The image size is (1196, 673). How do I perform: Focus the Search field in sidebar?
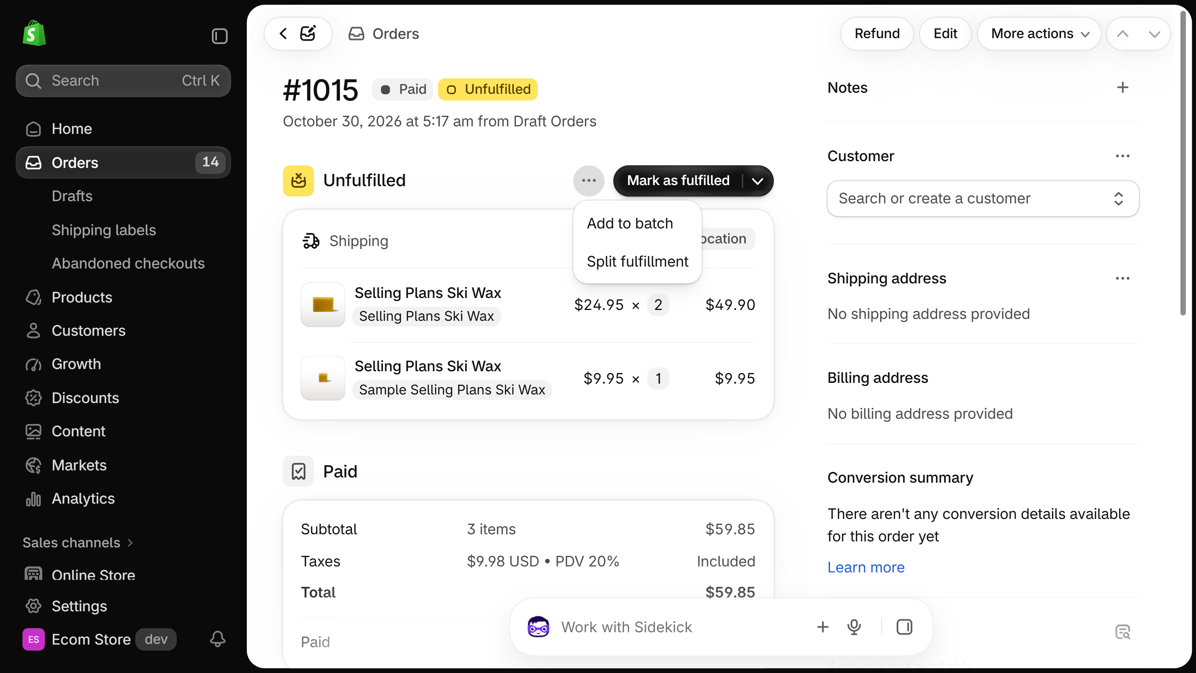click(123, 81)
